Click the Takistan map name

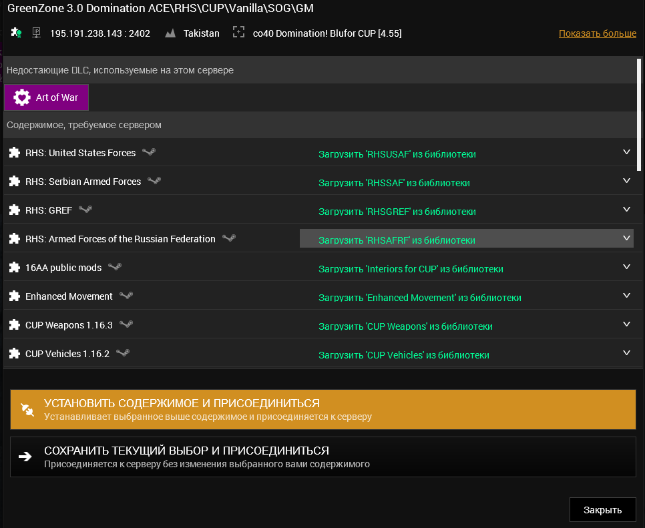[201, 33]
